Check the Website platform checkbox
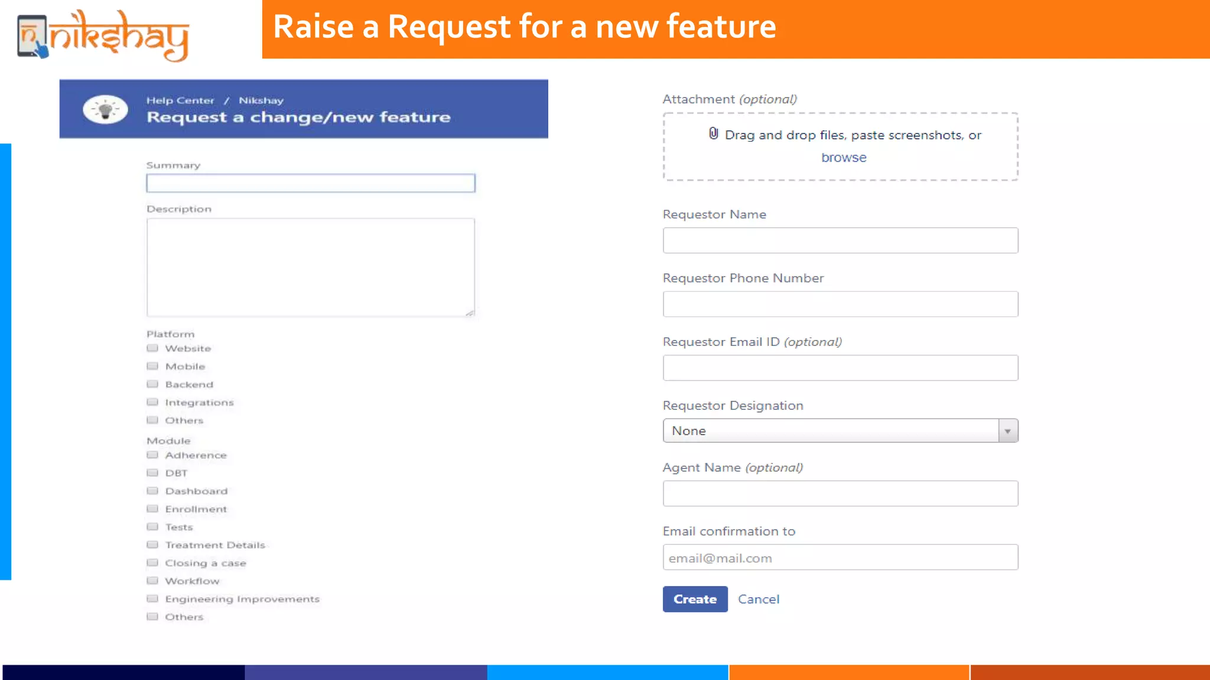The image size is (1210, 680). [x=152, y=348]
